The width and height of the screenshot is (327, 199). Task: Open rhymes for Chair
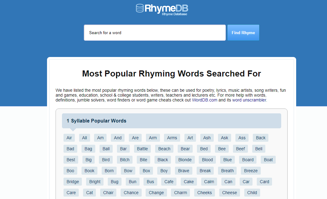pyautogui.click(x=108, y=193)
